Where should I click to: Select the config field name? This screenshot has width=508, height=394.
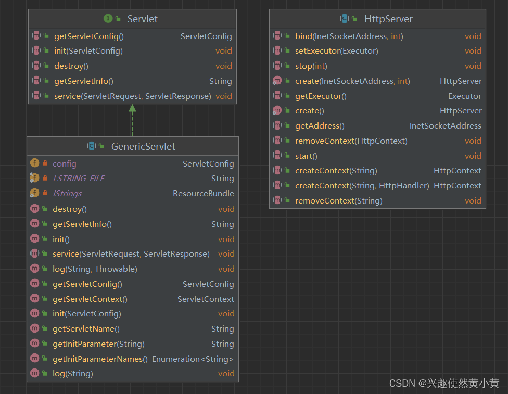[x=65, y=163]
